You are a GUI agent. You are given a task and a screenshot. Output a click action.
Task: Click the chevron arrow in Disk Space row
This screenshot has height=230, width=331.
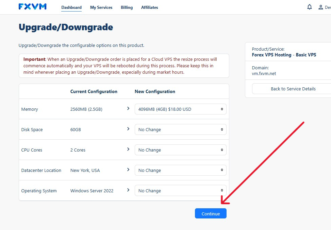128,129
